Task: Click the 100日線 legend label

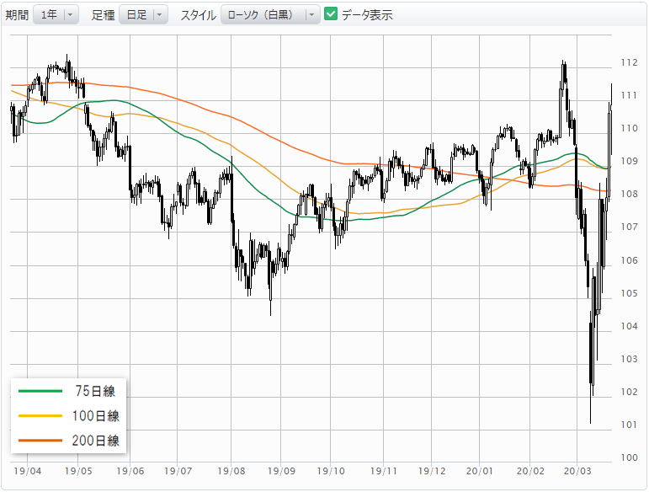Action: coord(96,416)
